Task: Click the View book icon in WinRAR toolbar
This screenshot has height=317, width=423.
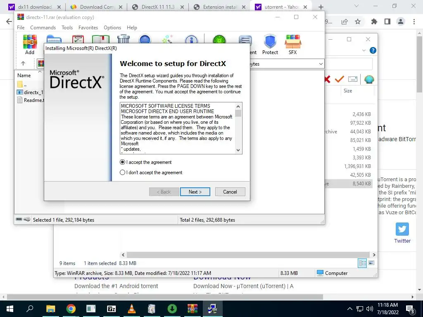Action: [x=101, y=39]
